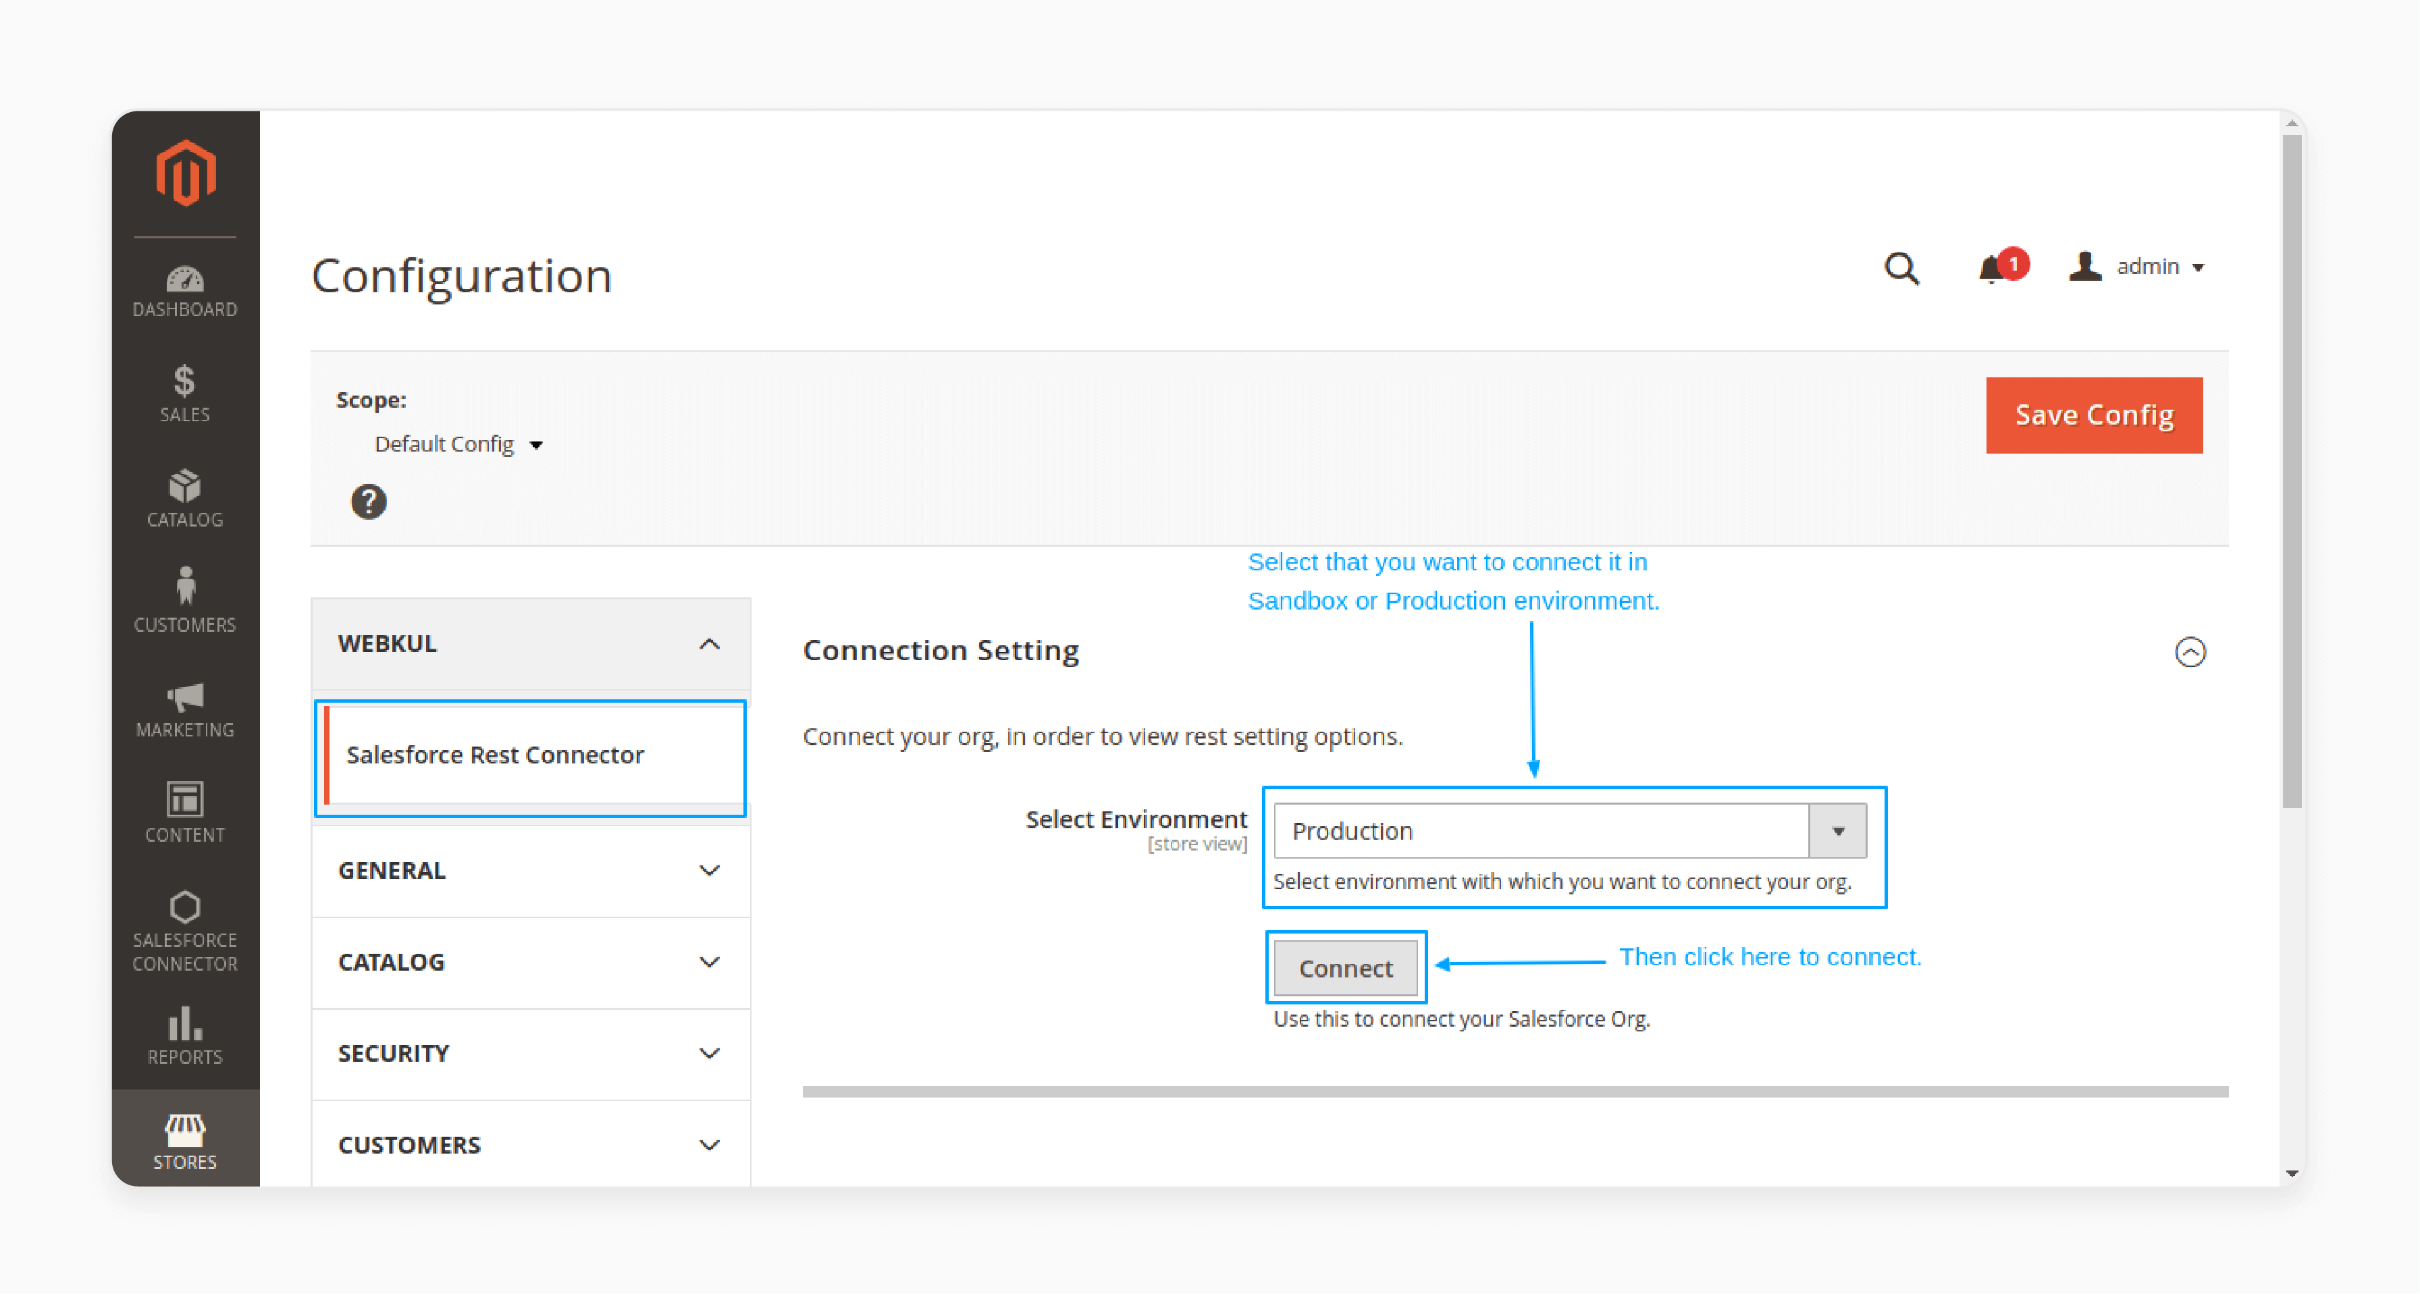This screenshot has width=2420, height=1294.
Task: Open the Select Environment Production dropdown
Action: pyautogui.click(x=1570, y=831)
